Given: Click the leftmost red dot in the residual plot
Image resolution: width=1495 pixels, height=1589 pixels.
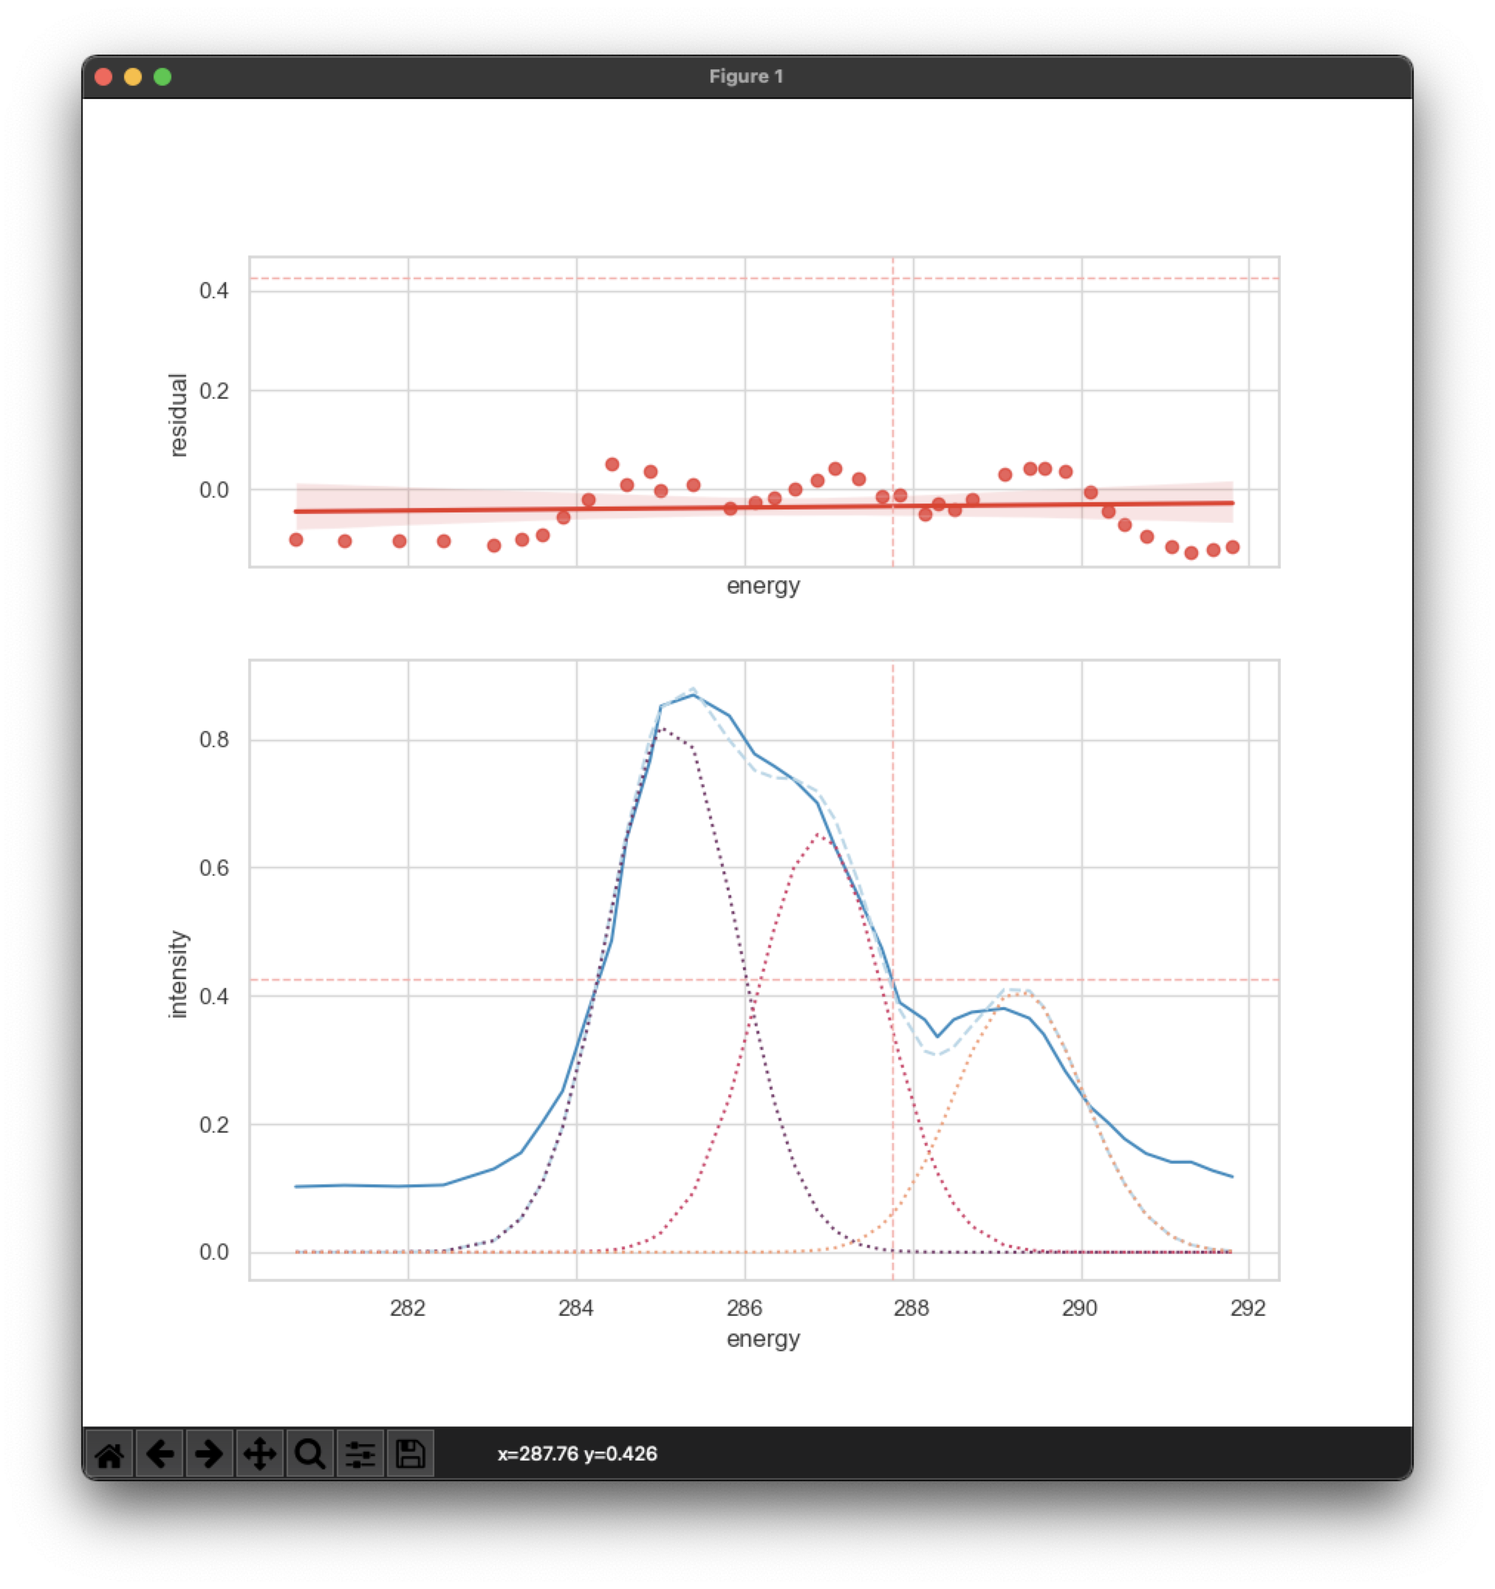Looking at the screenshot, I should (295, 540).
